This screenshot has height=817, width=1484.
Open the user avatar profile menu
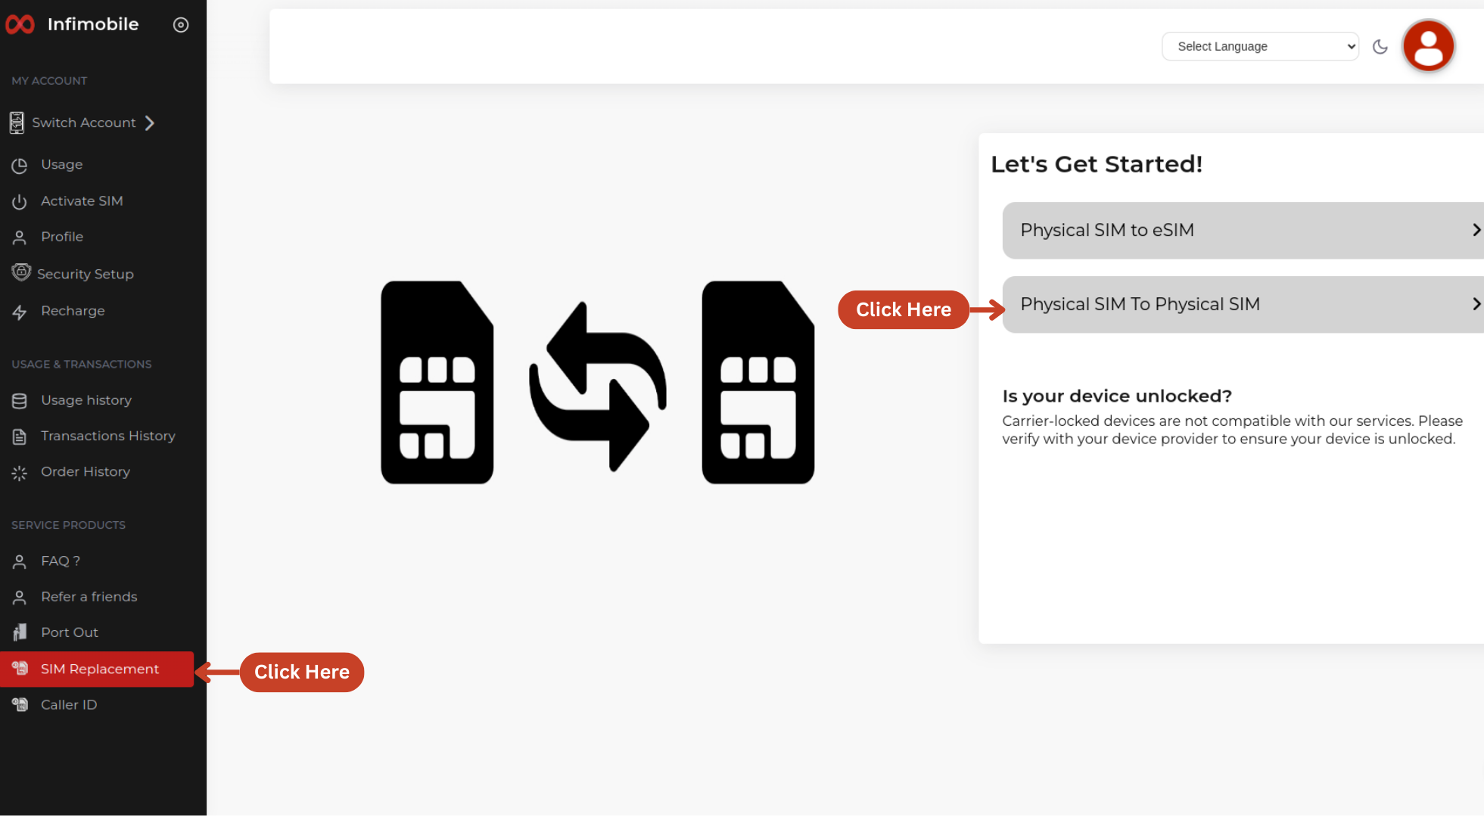[x=1428, y=47]
